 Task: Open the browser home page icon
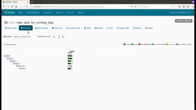pyautogui.click(x=16, y=7)
